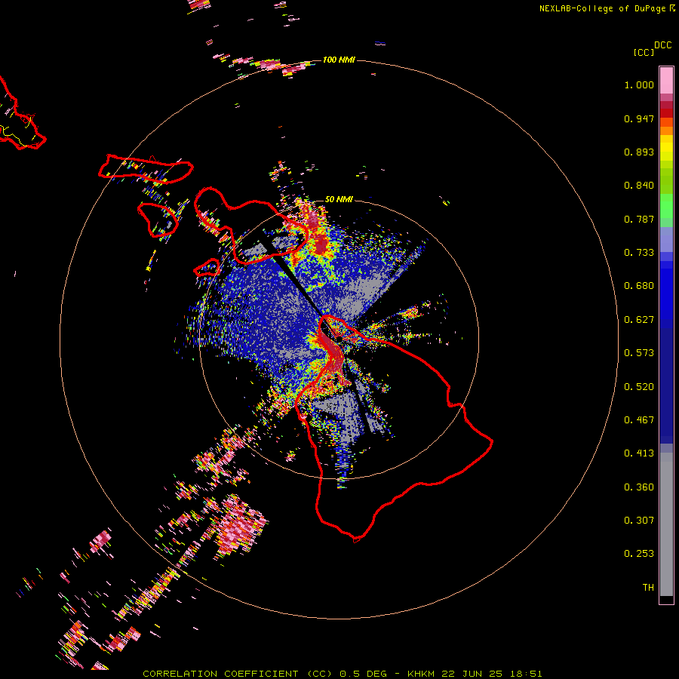This screenshot has height=679, width=679.
Task: Click the 0.573 scale value
Action: click(x=639, y=353)
